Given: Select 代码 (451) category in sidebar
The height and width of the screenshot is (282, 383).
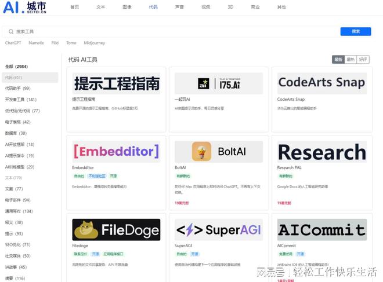Looking at the screenshot, I should pyautogui.click(x=30, y=78).
